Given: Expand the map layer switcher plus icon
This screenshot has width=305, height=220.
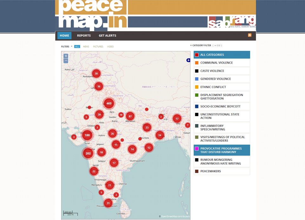Looking at the screenshot, I should point(188,60).
